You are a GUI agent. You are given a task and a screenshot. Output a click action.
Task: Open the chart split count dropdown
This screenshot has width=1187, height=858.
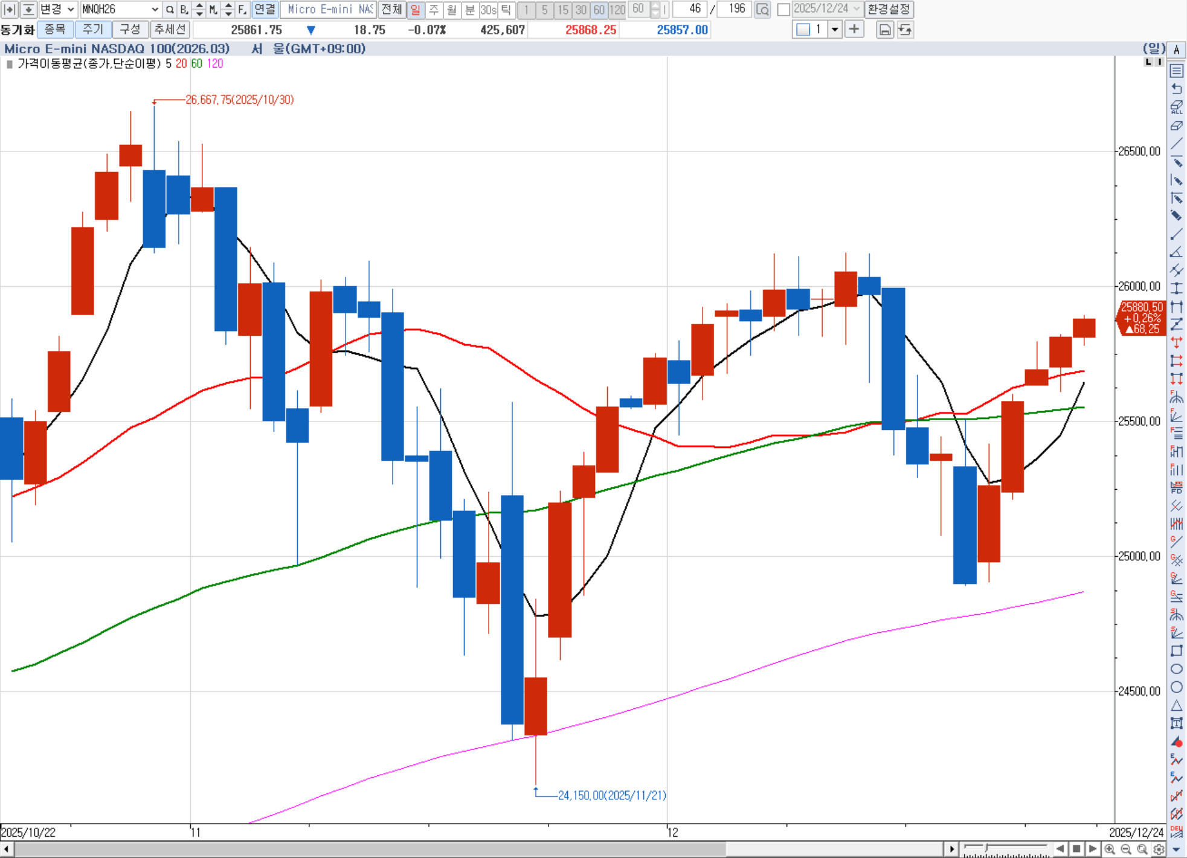tap(835, 29)
